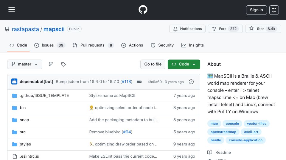Open the src folder
Image resolution: width=286 pixels, height=160 pixels.
pyautogui.click(x=23, y=132)
